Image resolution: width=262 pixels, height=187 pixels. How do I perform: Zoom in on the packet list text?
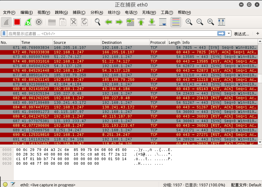pos(189,22)
